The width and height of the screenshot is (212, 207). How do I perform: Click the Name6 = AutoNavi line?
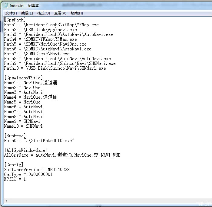click(x=23, y=107)
